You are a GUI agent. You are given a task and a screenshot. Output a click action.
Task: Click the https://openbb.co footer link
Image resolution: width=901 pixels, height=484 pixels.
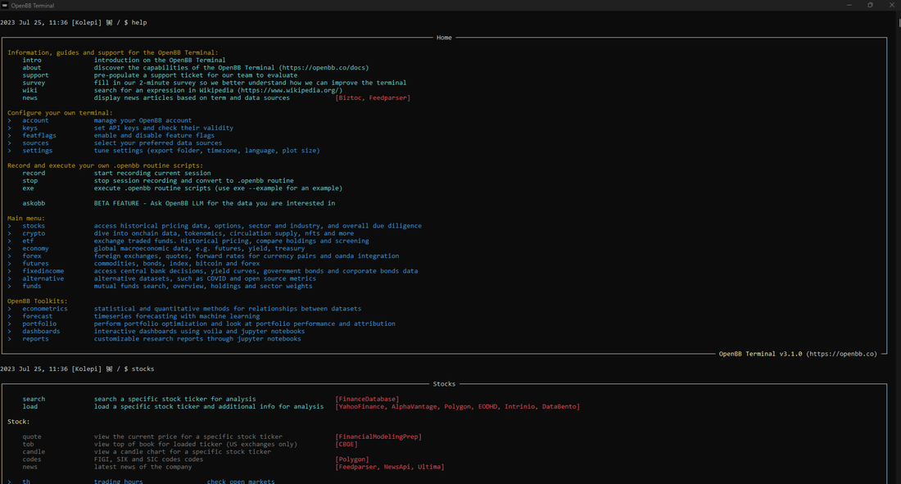[842, 354]
